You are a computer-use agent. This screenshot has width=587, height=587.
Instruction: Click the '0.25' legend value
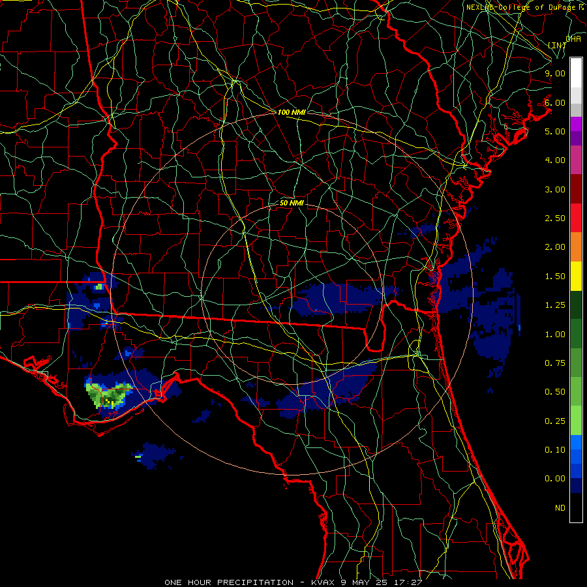[555, 421]
